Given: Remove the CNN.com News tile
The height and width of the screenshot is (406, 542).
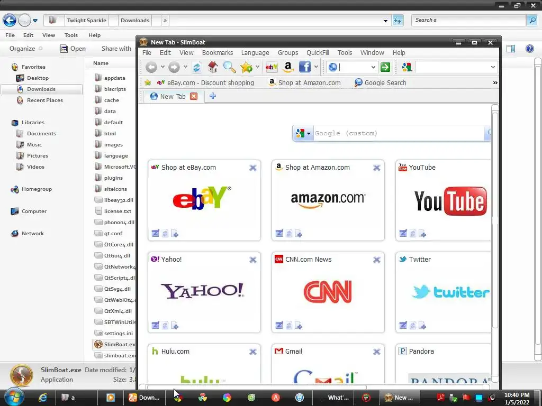Looking at the screenshot, I should point(377,260).
